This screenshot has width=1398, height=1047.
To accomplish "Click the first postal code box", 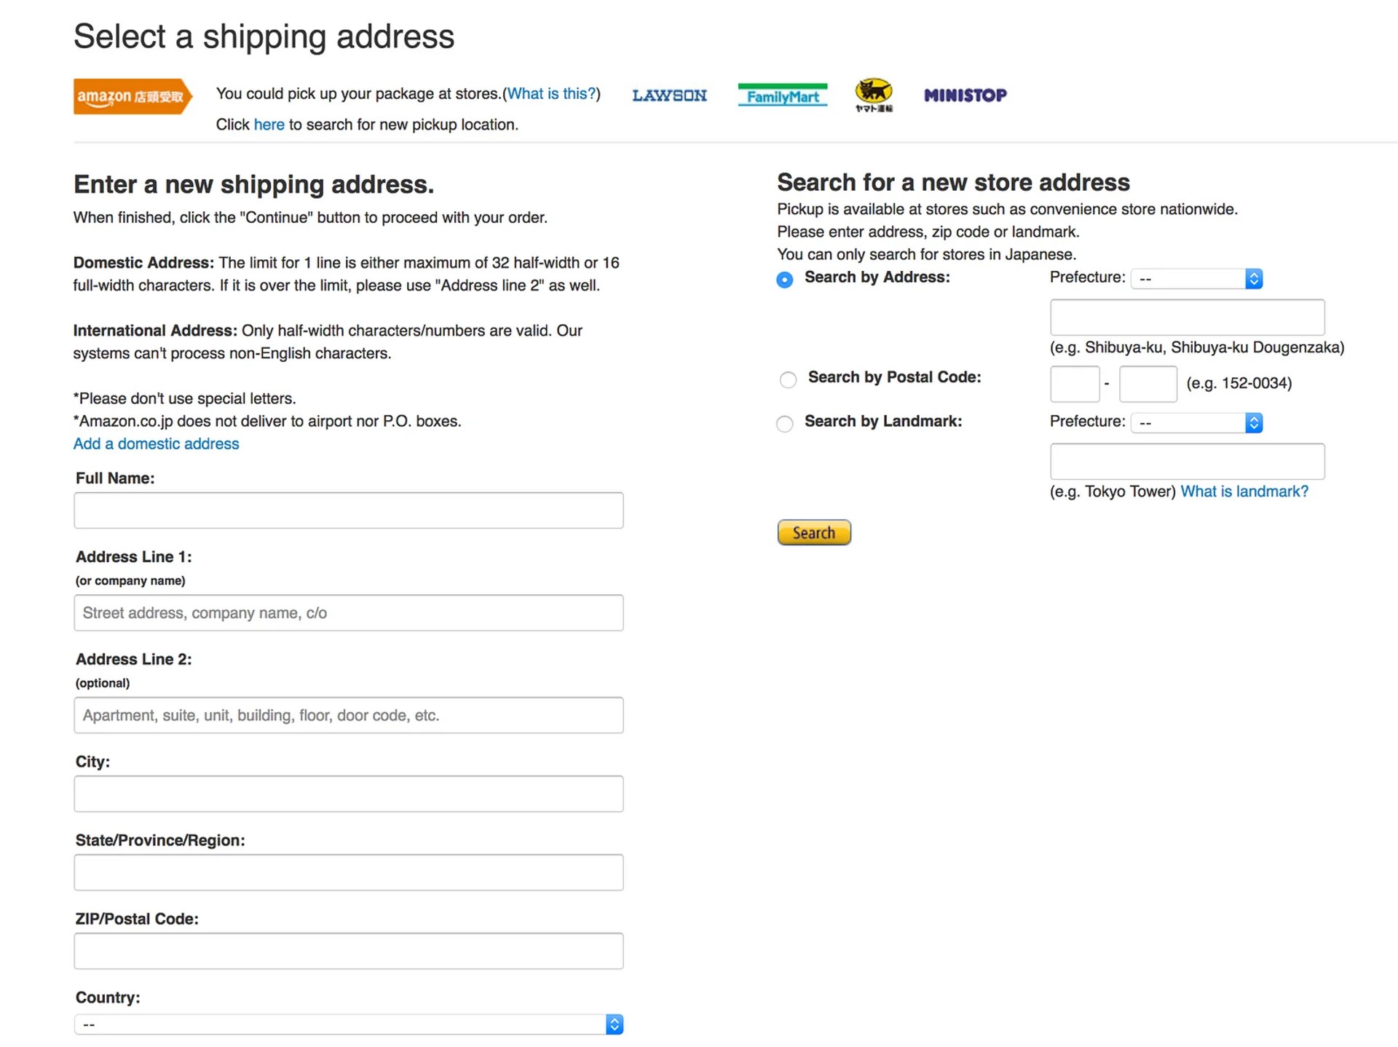I will point(1074,384).
